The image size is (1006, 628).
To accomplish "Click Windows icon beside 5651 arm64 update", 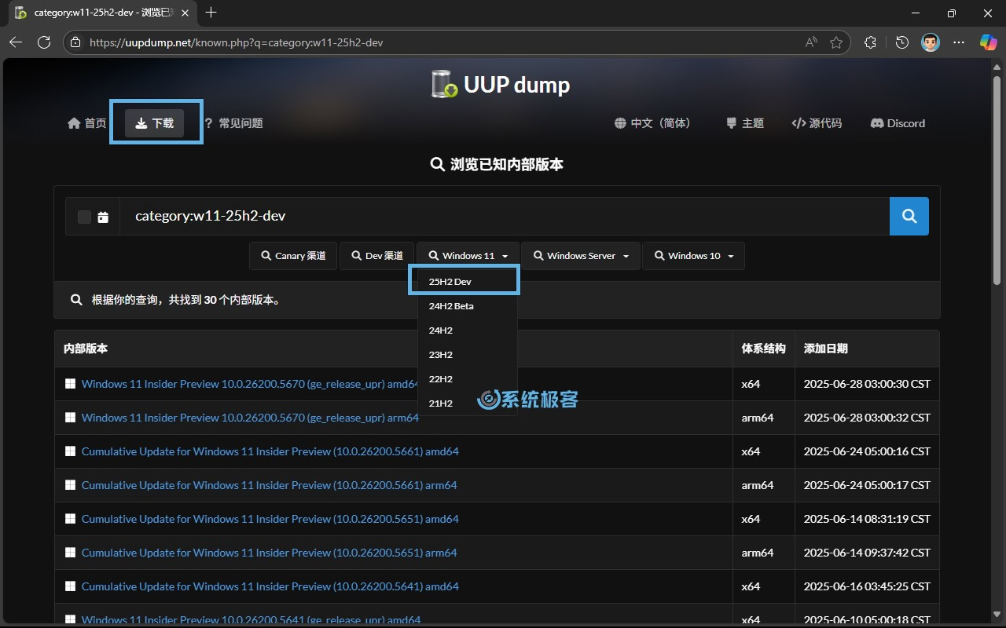I will tap(70, 553).
